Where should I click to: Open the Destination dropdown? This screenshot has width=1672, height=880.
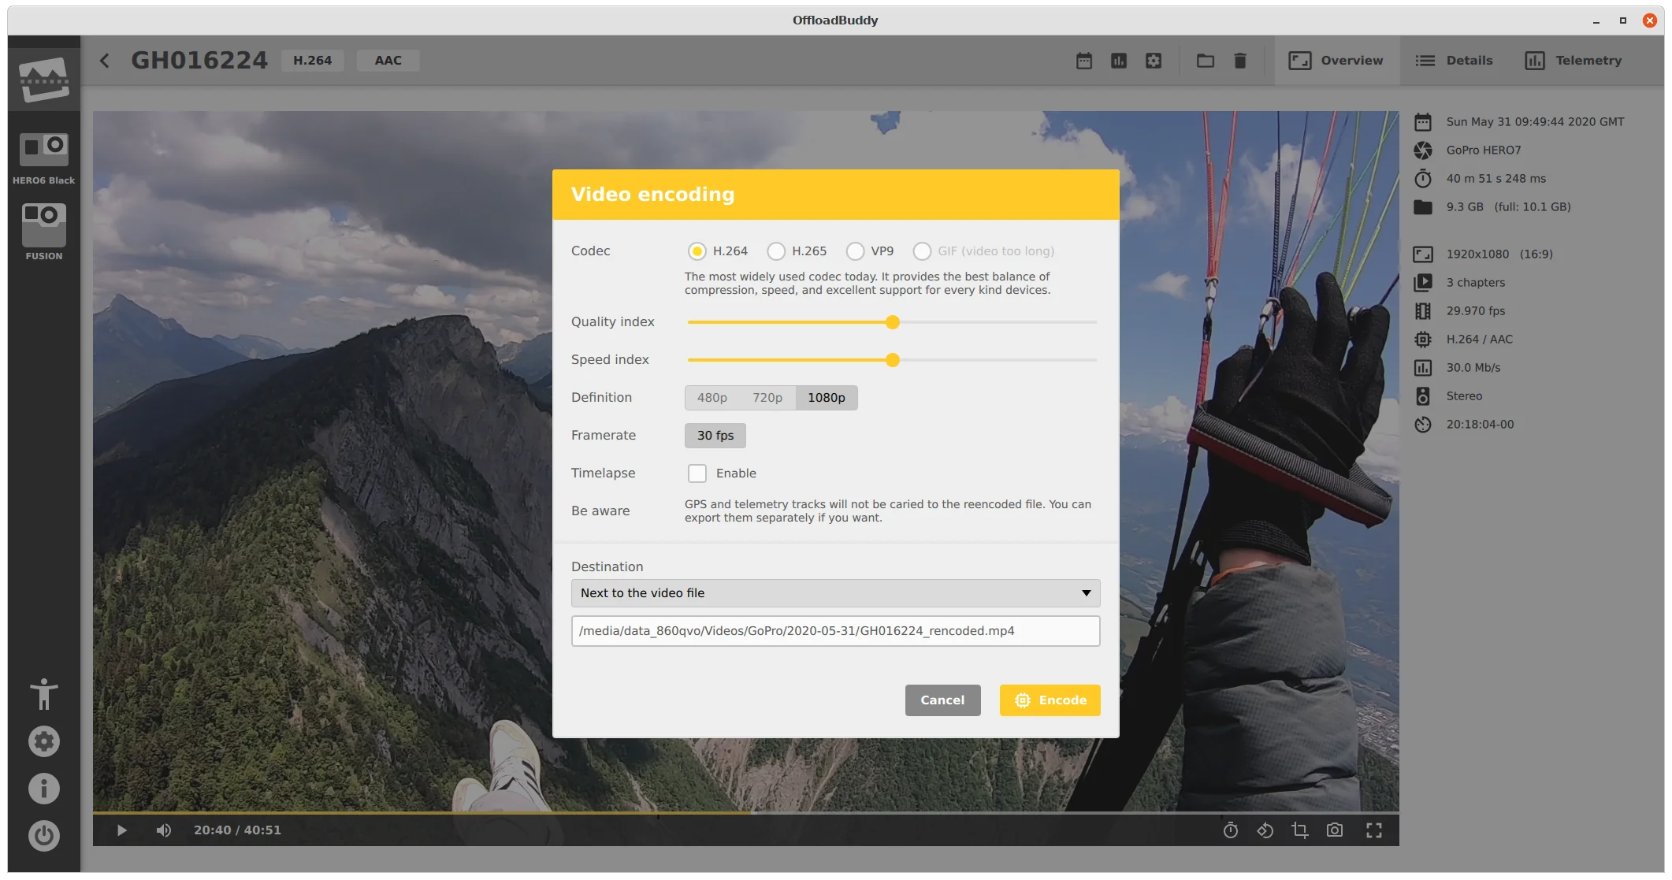836,593
